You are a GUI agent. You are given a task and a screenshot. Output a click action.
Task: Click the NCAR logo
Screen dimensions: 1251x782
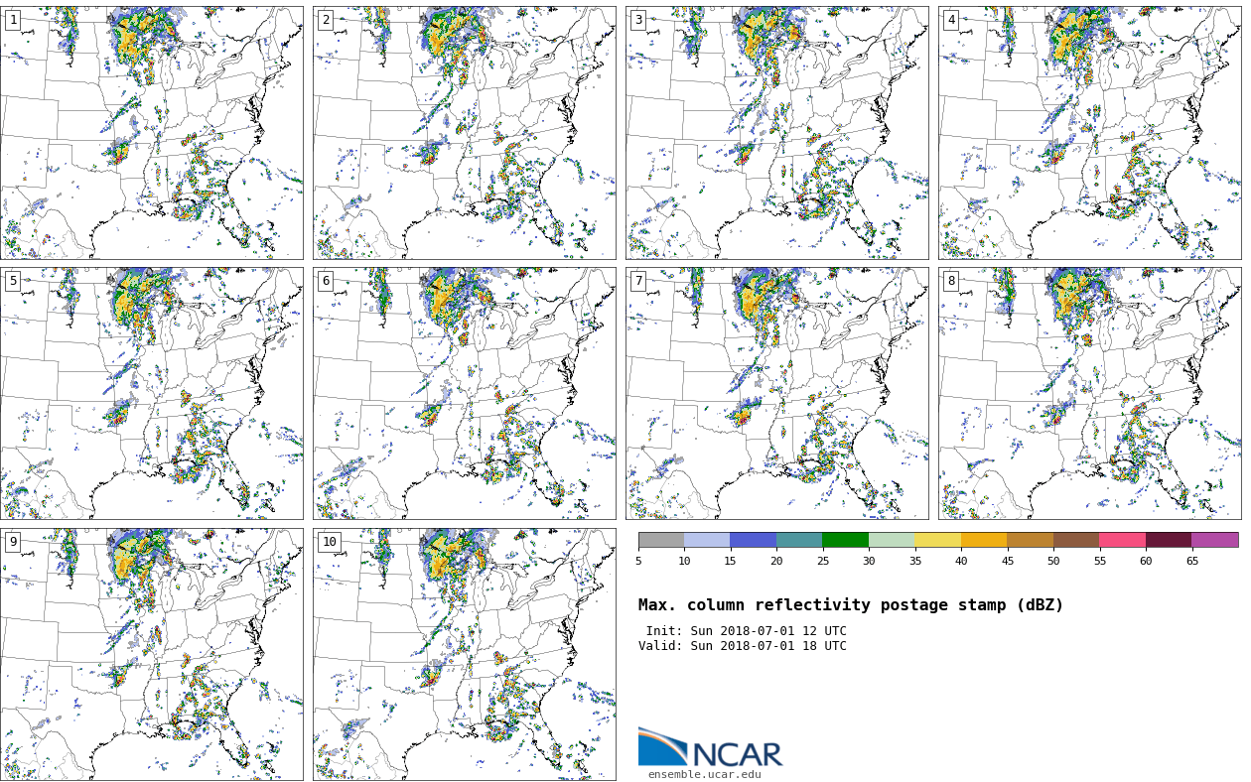(x=710, y=748)
